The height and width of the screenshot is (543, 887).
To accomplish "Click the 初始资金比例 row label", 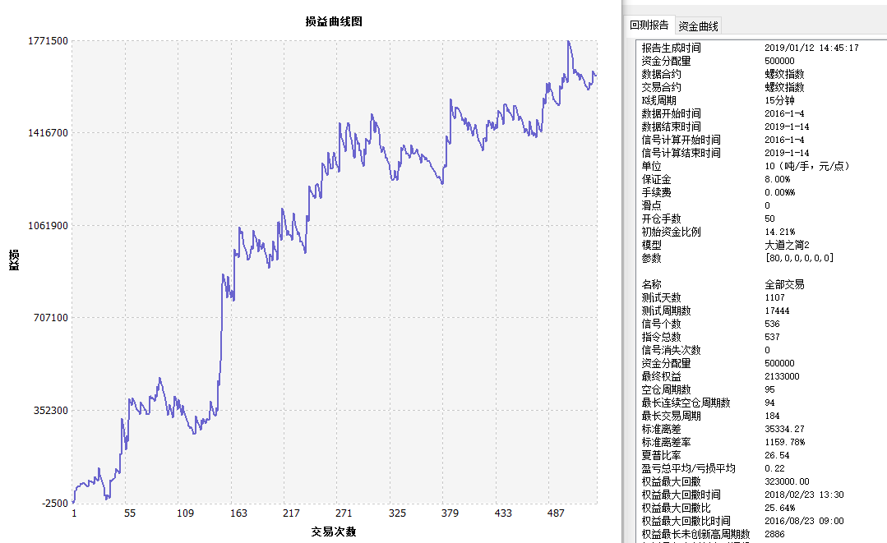I will coord(671,232).
